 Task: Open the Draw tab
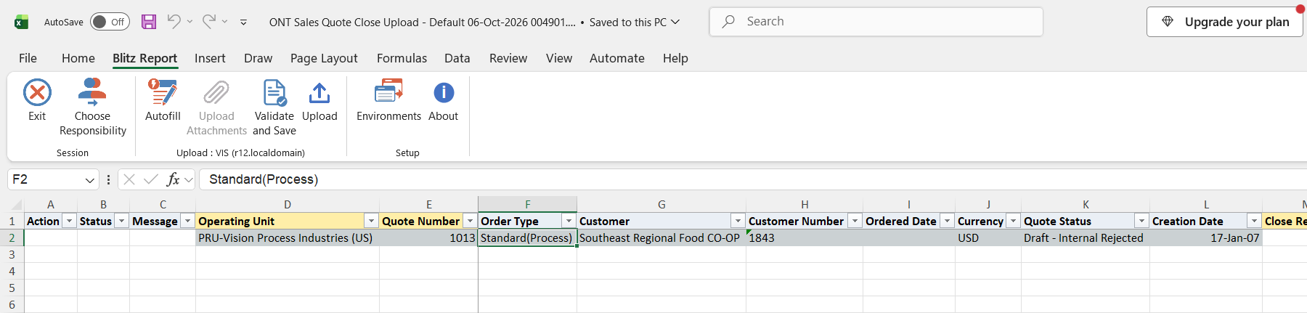[258, 58]
